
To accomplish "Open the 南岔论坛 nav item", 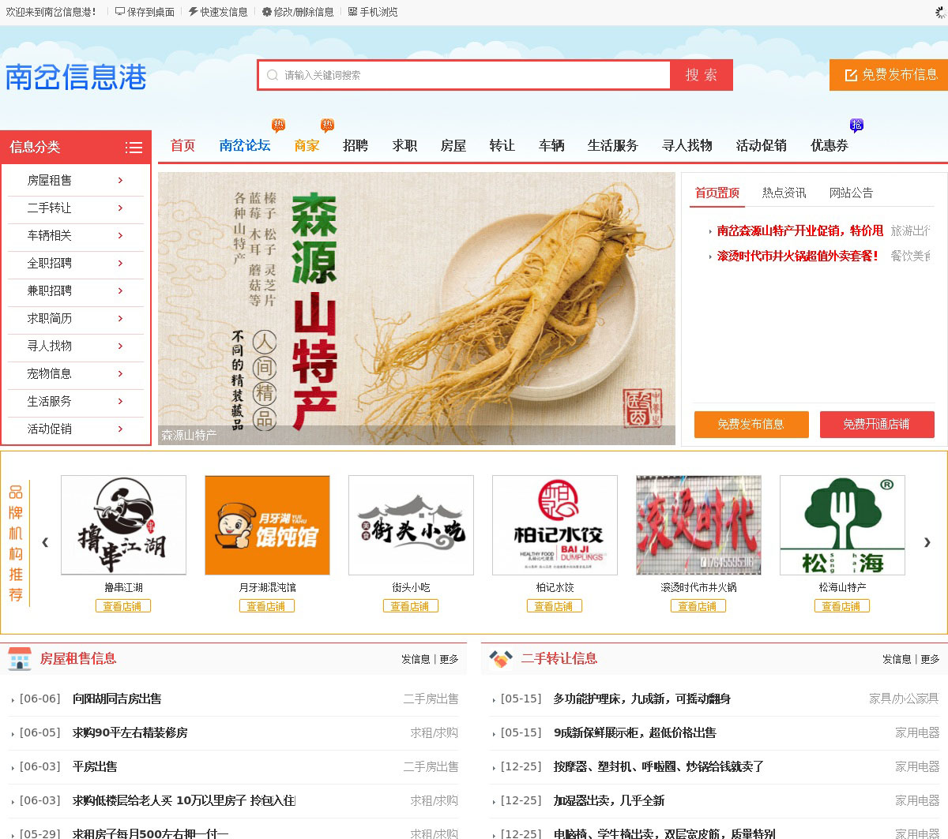I will tap(245, 146).
